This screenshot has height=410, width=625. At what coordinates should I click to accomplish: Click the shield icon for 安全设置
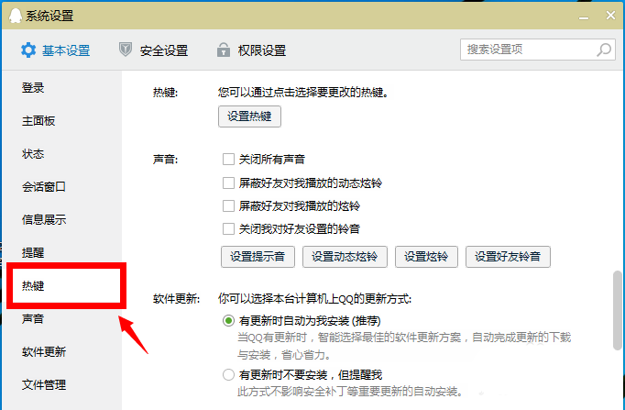[126, 50]
